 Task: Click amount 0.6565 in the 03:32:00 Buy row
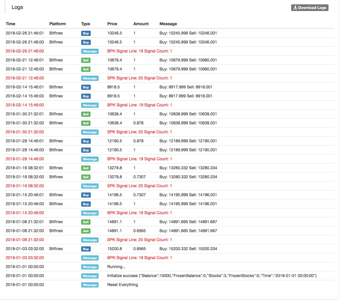point(140,249)
